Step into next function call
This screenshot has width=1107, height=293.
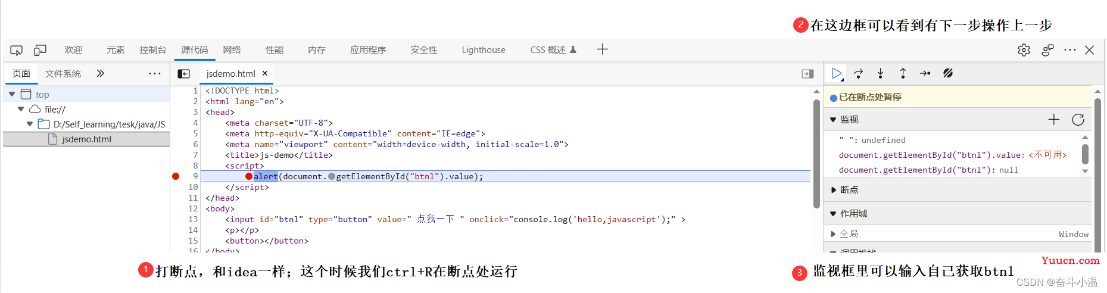tap(880, 73)
